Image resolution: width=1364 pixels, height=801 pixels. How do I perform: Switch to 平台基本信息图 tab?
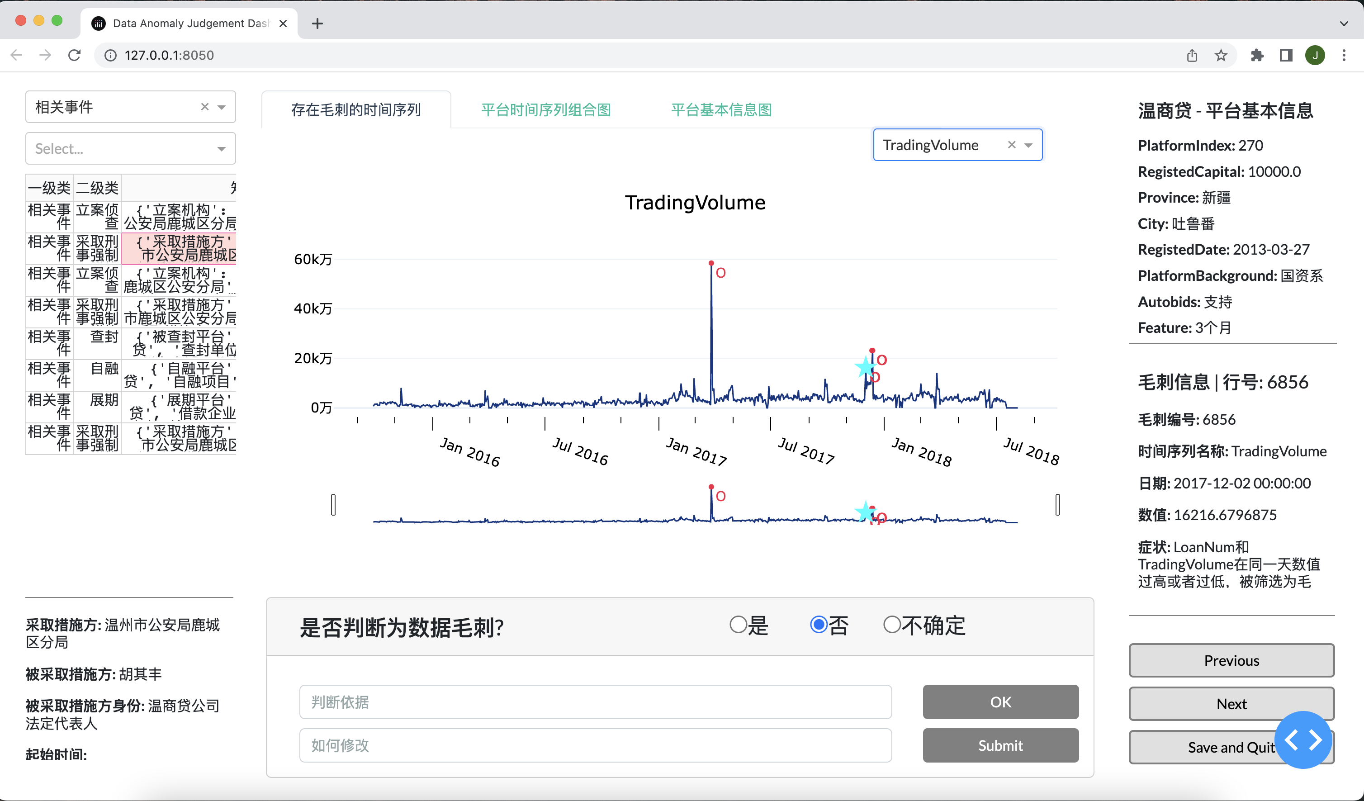pyautogui.click(x=721, y=110)
